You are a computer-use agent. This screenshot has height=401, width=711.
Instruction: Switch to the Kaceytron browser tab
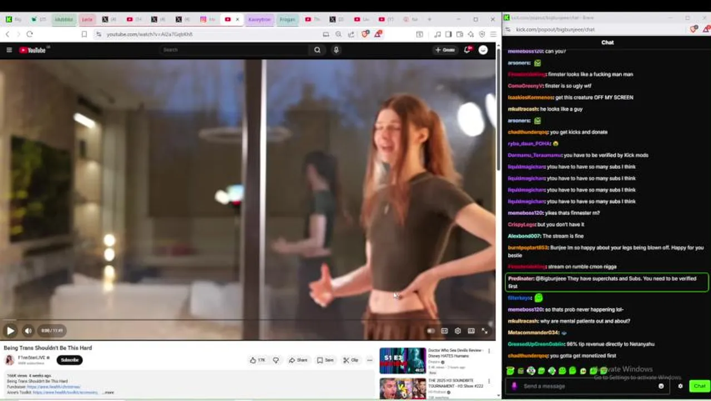pos(259,19)
